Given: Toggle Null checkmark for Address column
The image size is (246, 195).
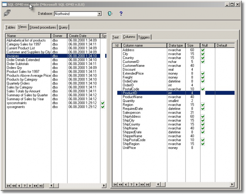Looking at the screenshot, I should 203,50.
